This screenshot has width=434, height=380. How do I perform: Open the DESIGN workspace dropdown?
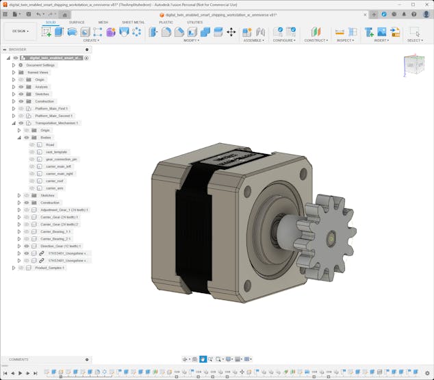tap(20, 31)
